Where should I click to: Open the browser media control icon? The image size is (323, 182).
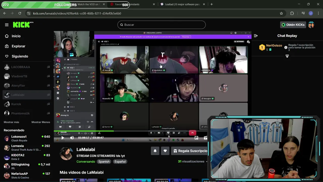(x=303, y=13)
